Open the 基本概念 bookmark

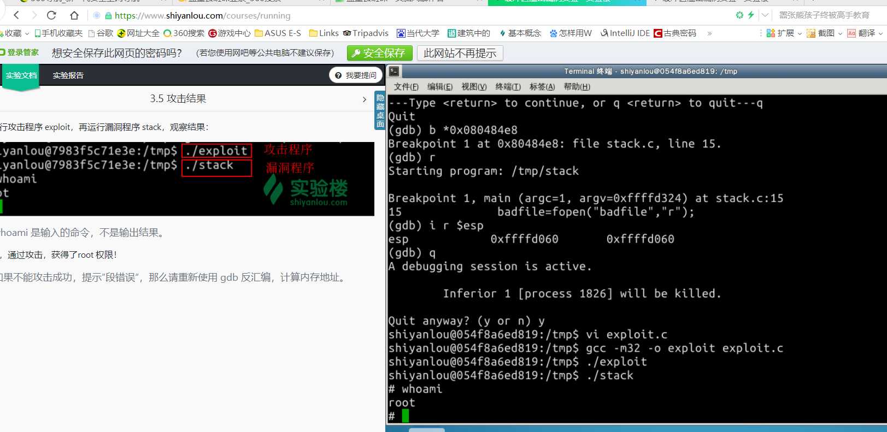(520, 33)
